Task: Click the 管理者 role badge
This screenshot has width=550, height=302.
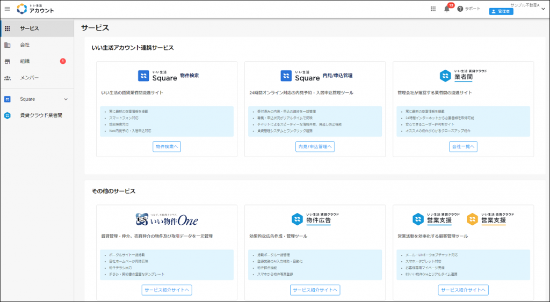Action: point(501,11)
